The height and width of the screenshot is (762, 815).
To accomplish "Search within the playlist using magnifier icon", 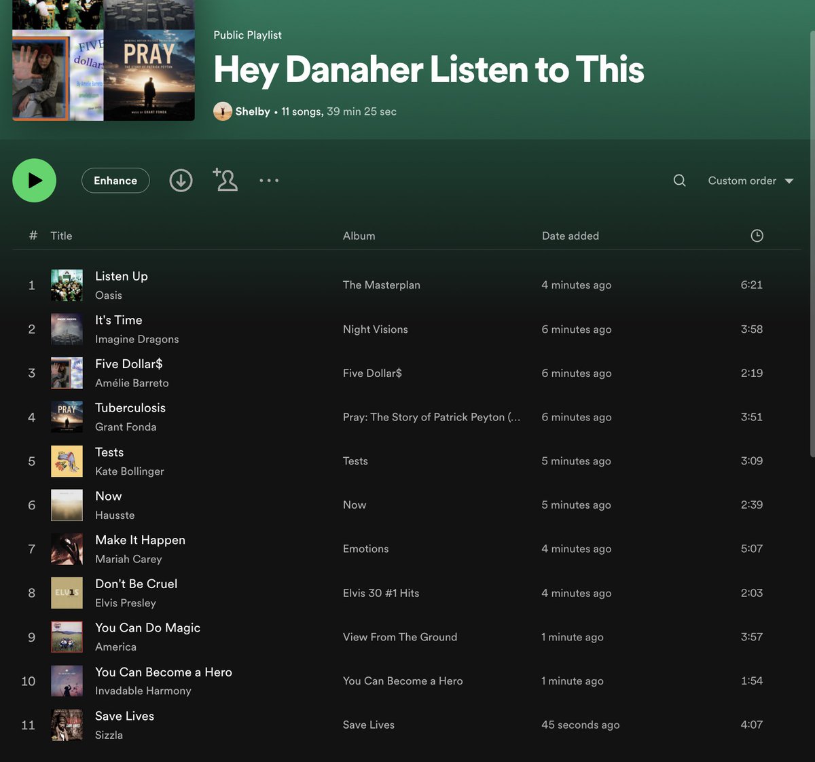I will (x=679, y=181).
